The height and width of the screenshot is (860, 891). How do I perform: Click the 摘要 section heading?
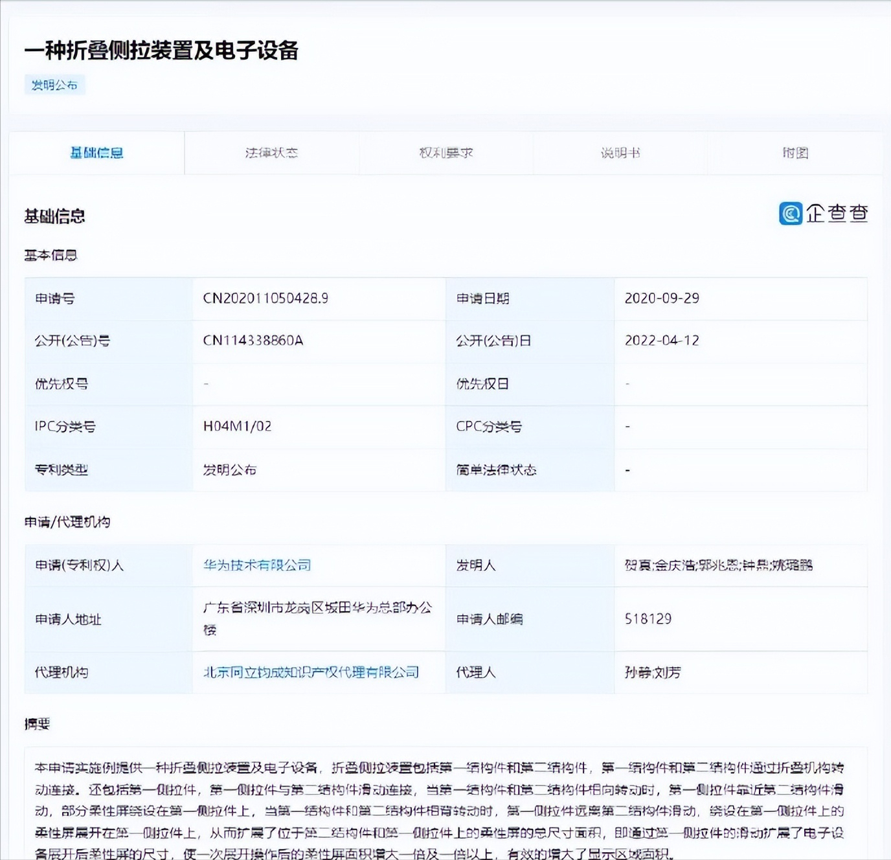(x=37, y=724)
